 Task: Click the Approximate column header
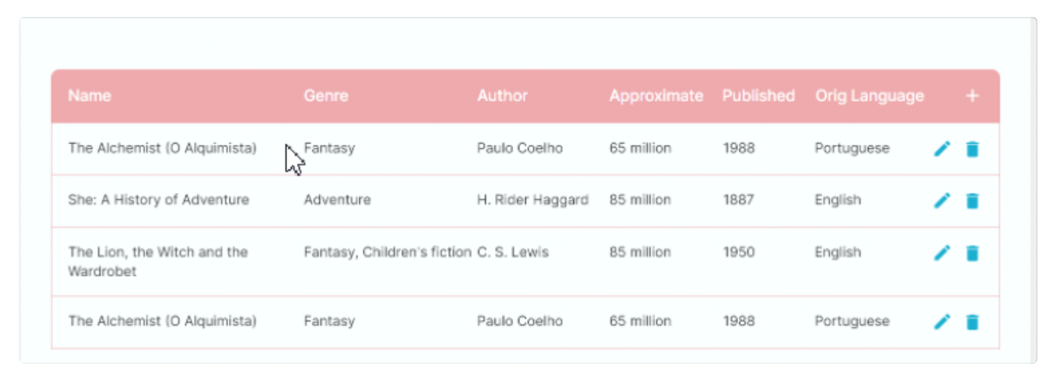click(656, 96)
